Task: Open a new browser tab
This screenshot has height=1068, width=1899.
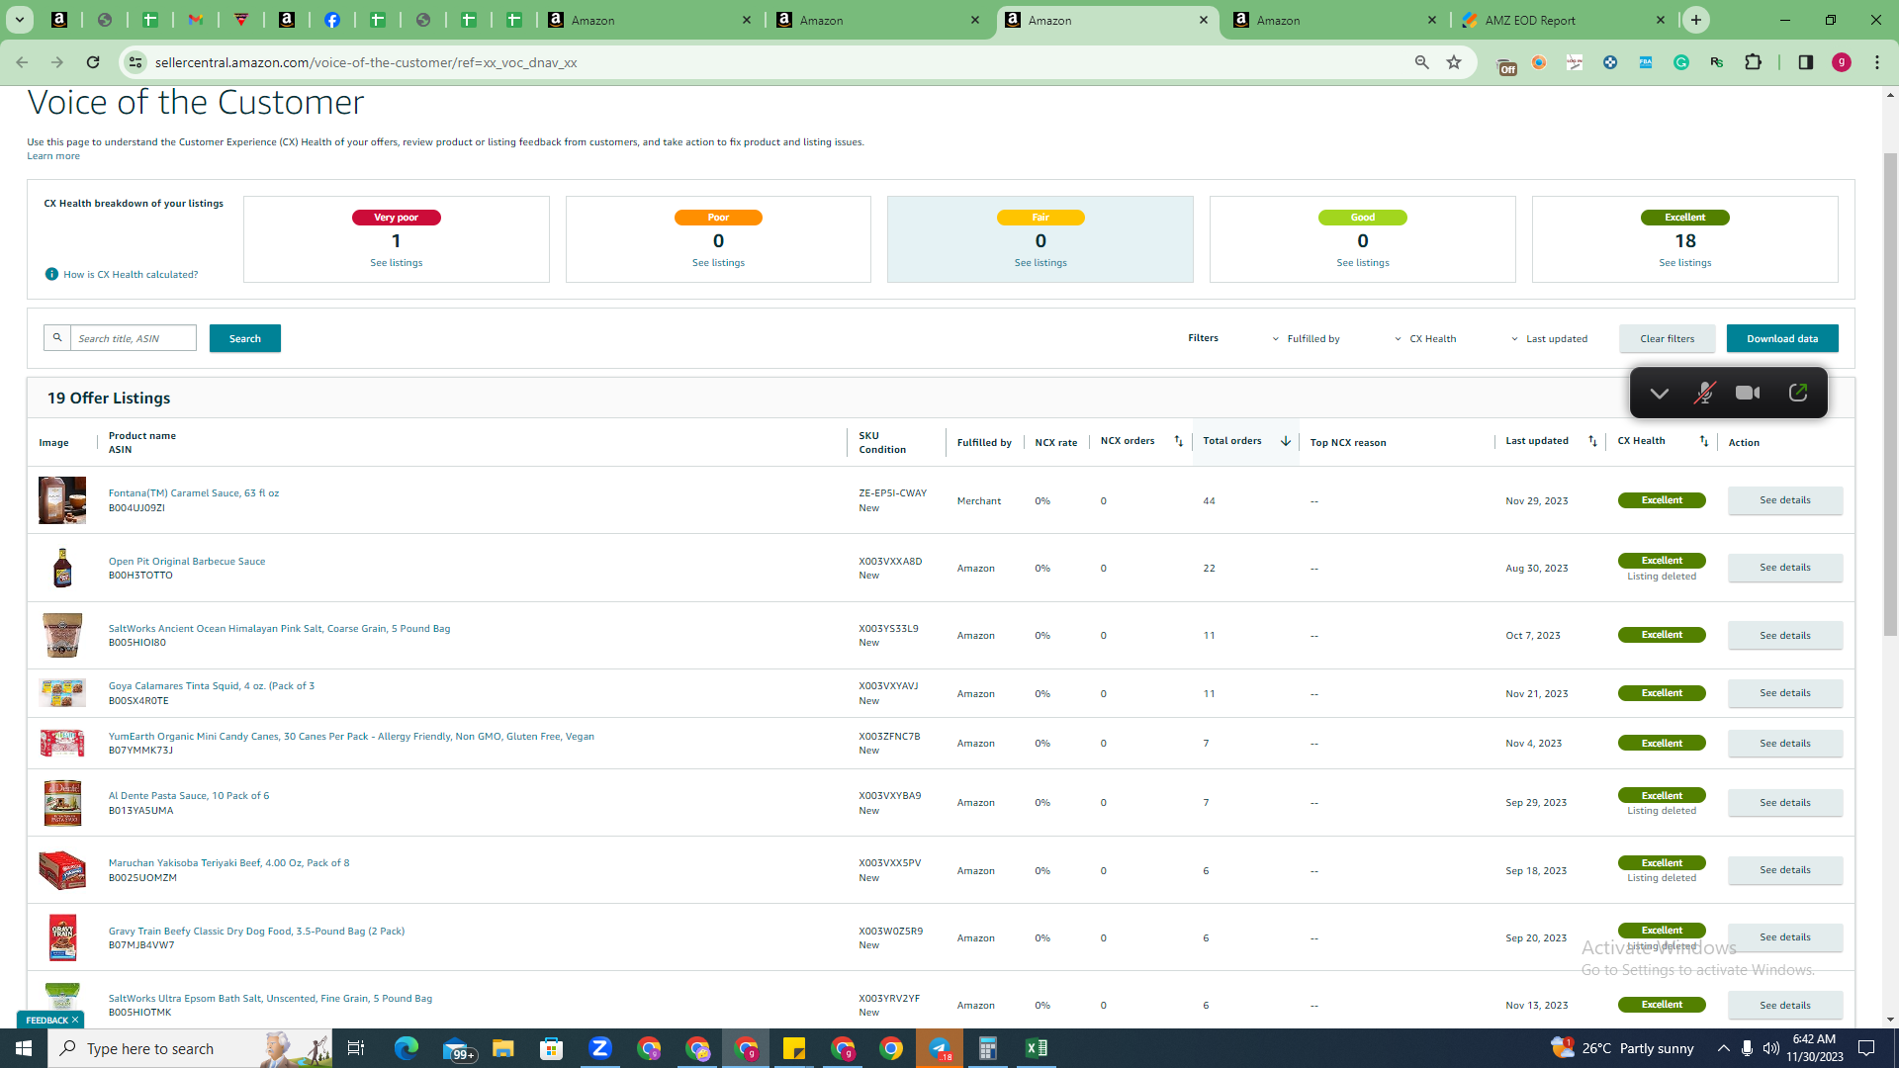Action: point(1696,20)
